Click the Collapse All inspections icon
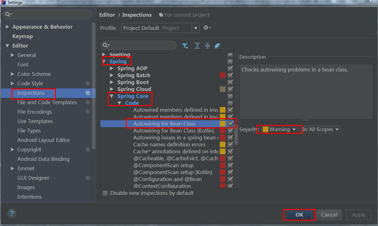The height and width of the screenshot is (226, 378). [x=207, y=46]
